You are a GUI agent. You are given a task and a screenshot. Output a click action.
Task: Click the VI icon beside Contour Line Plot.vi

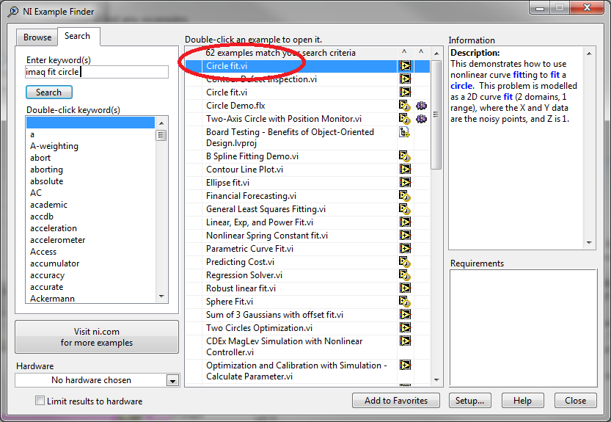coord(405,170)
